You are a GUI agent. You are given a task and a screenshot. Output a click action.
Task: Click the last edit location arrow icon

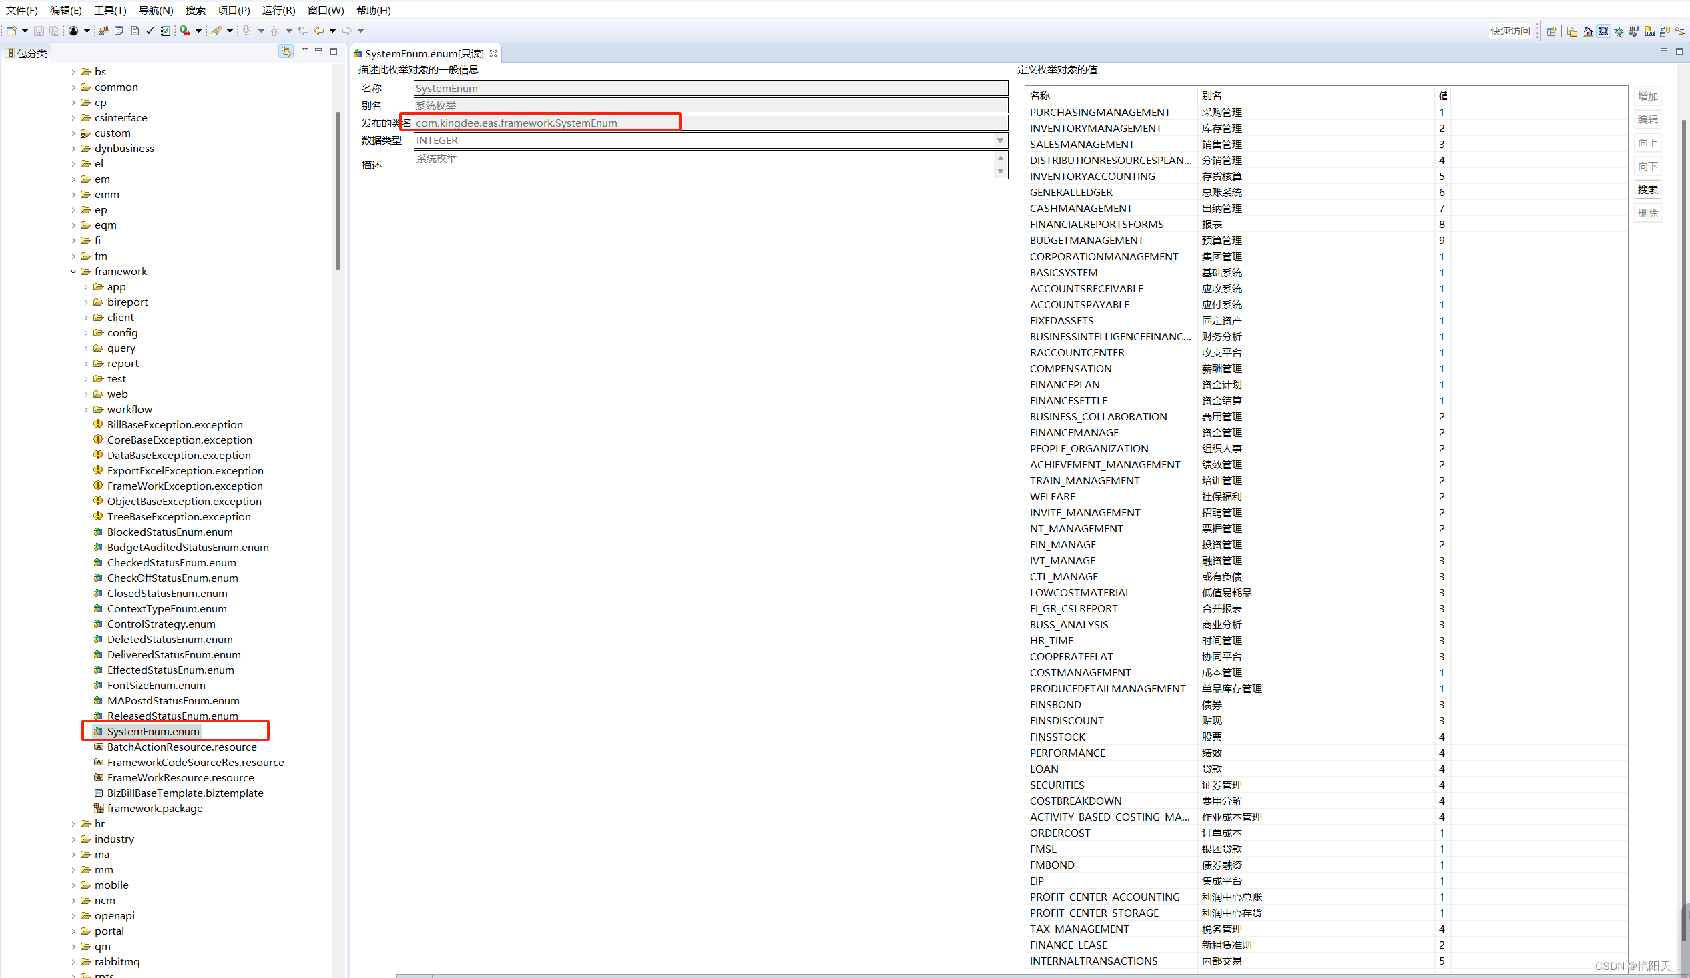303,31
